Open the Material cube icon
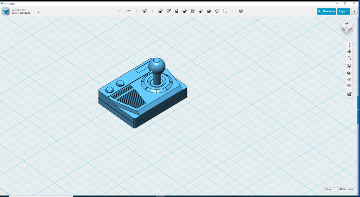The width and height of the screenshot is (360, 197). (x=241, y=11)
